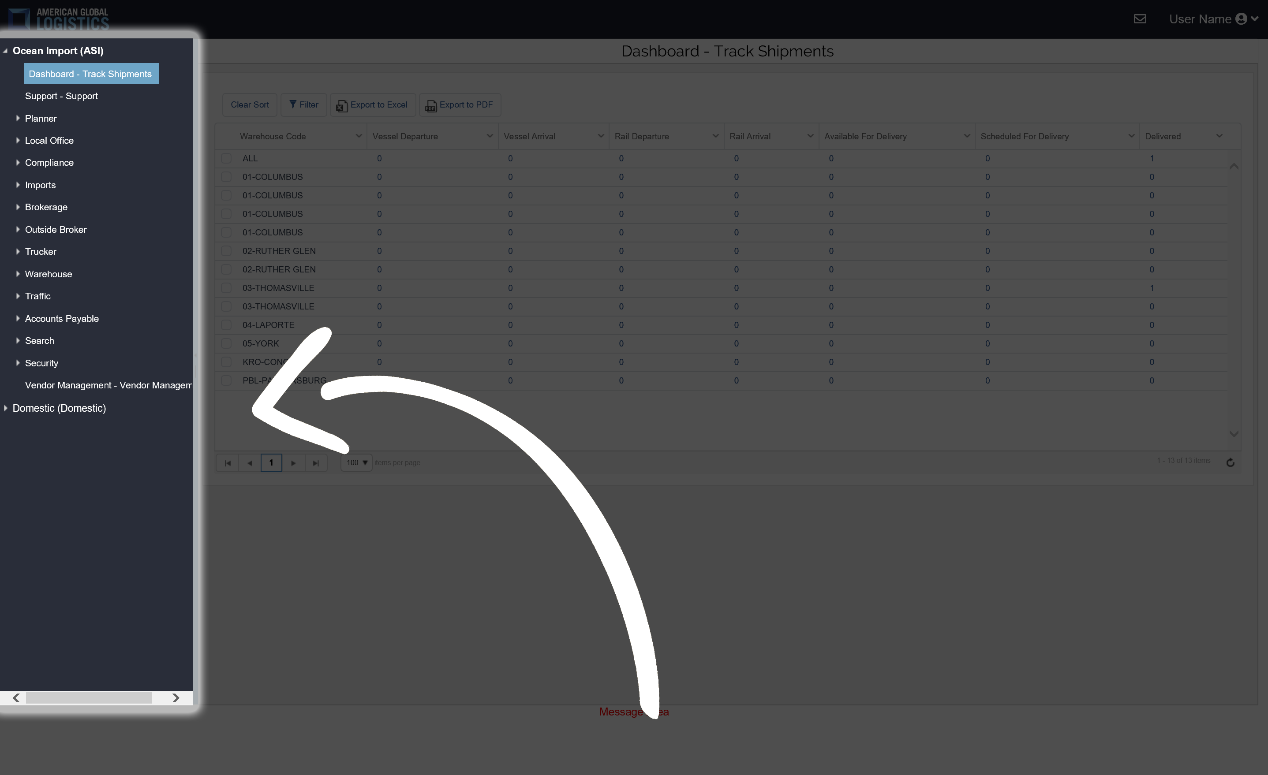Click Delivered value 1 in 03-THOMASVILLE row
Viewport: 1268px width, 775px height.
tap(1152, 288)
